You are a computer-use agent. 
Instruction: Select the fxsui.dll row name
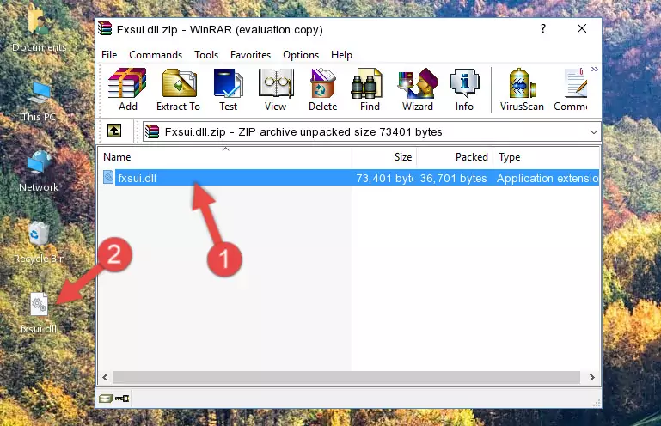tap(137, 179)
